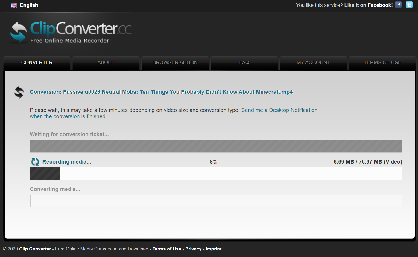This screenshot has height=257, width=418.
Task: Click the 6.69 MB / 76.37 MB (Video) text
Action: coord(368,162)
